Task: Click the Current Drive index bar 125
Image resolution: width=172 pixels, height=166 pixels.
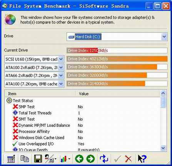Action: [117, 50]
